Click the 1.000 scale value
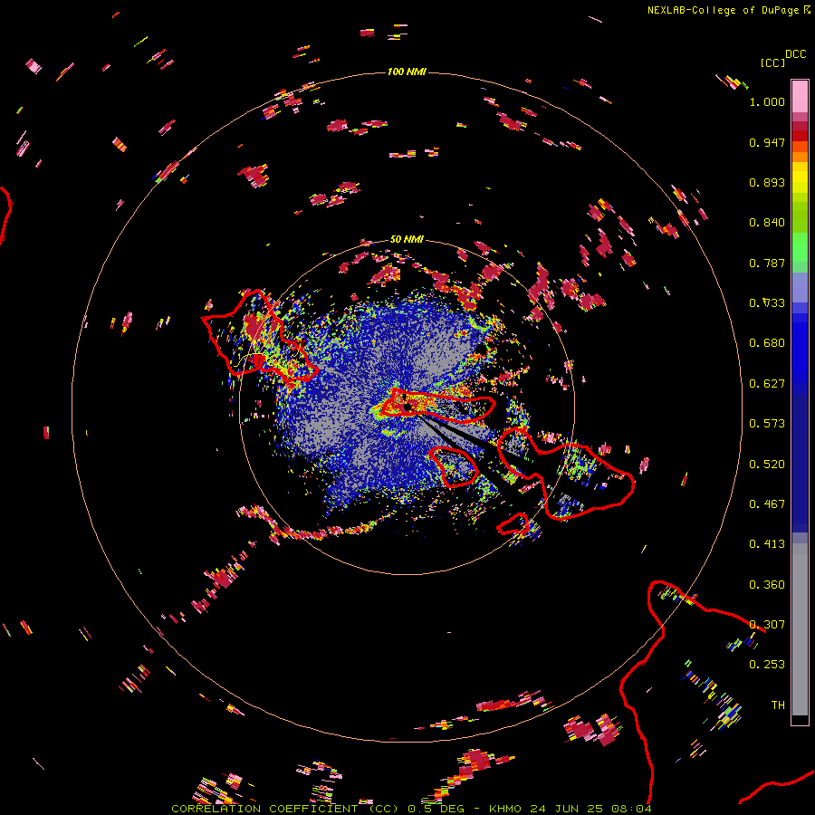 [x=767, y=101]
